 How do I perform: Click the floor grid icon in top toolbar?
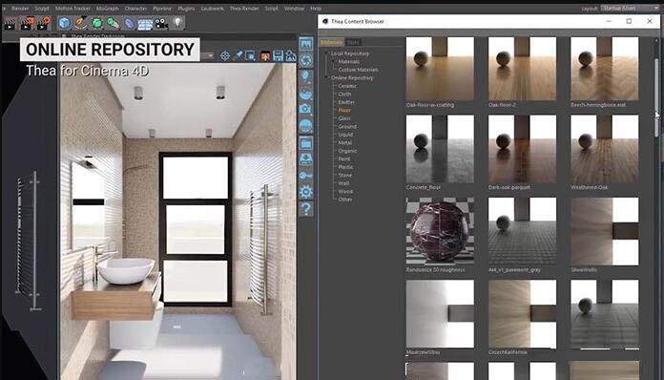145,24
